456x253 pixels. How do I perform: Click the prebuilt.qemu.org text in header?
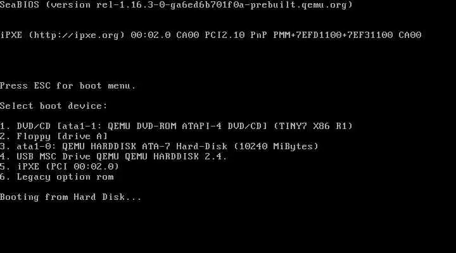(x=299, y=5)
